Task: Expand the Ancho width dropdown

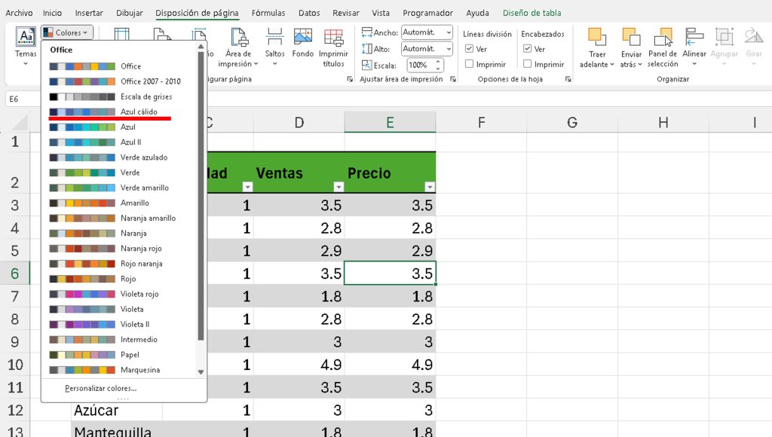Action: (x=449, y=32)
